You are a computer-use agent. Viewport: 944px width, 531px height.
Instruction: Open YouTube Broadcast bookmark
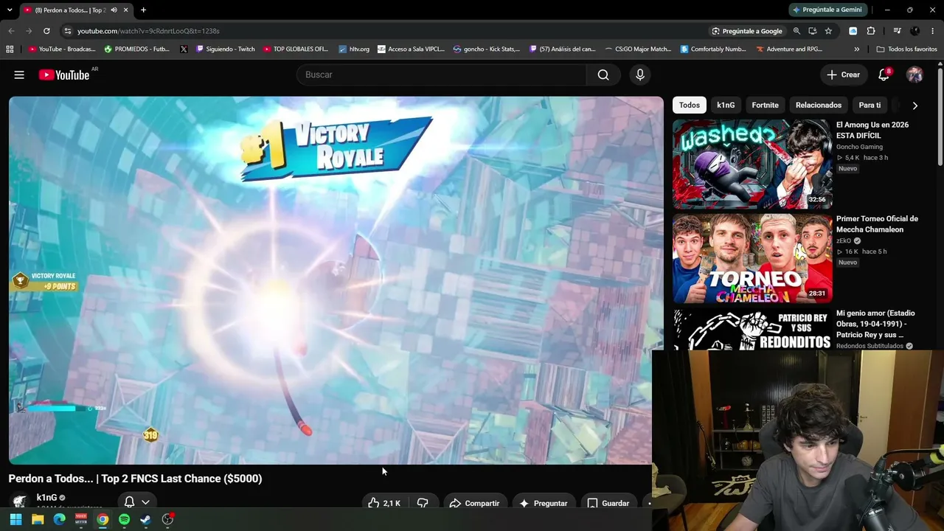point(62,49)
